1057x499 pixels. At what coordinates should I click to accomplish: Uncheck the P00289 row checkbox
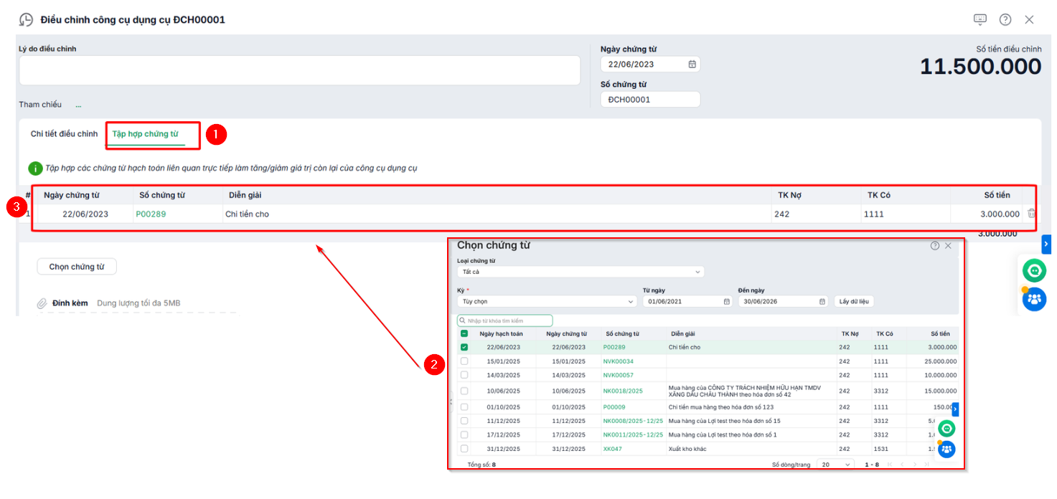464,347
